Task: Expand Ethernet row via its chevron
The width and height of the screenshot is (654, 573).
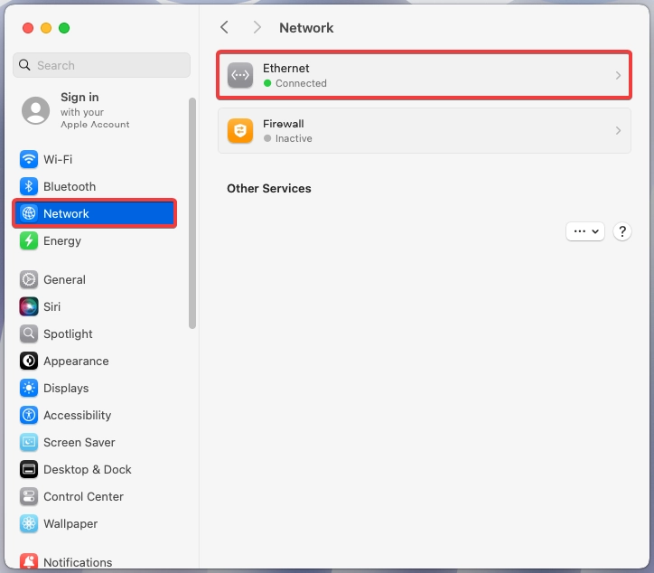Action: pos(618,76)
